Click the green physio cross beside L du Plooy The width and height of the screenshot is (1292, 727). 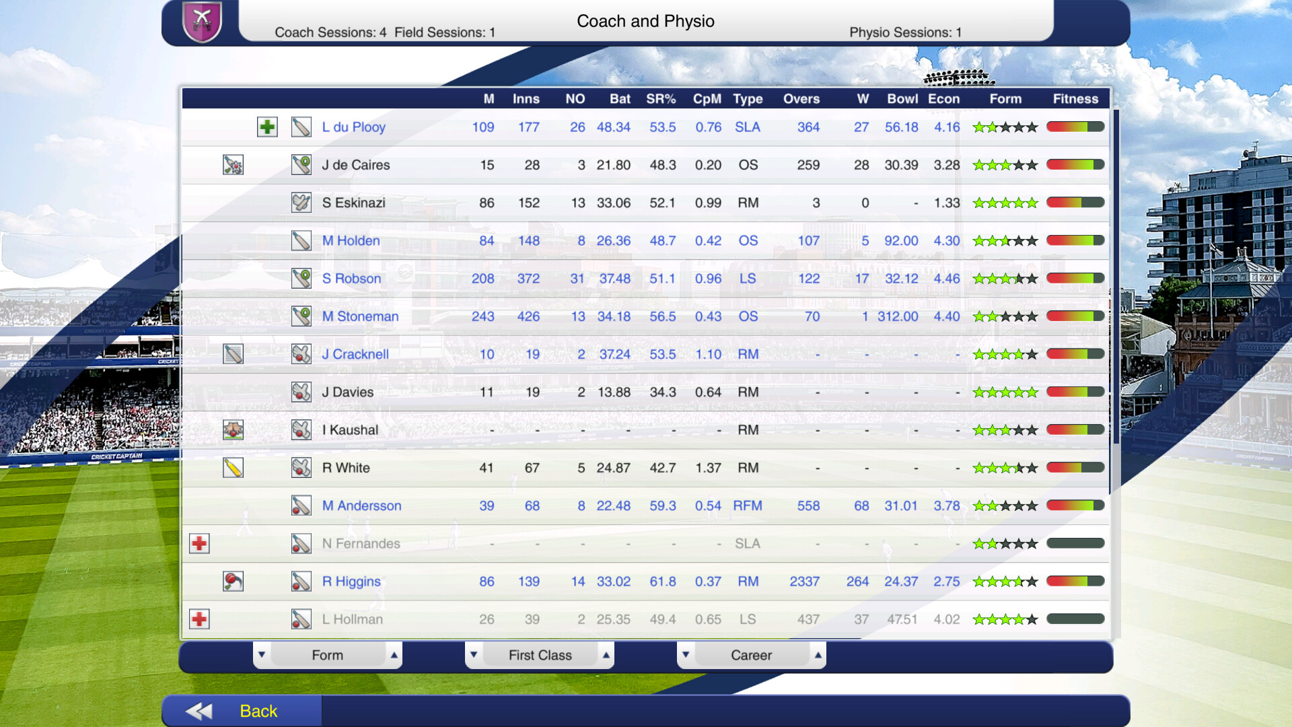[x=267, y=127]
